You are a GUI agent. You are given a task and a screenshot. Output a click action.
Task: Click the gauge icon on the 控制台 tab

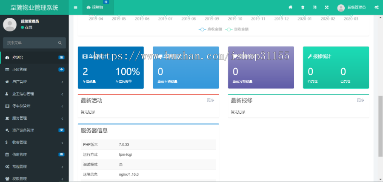pyautogui.click(x=89, y=7)
